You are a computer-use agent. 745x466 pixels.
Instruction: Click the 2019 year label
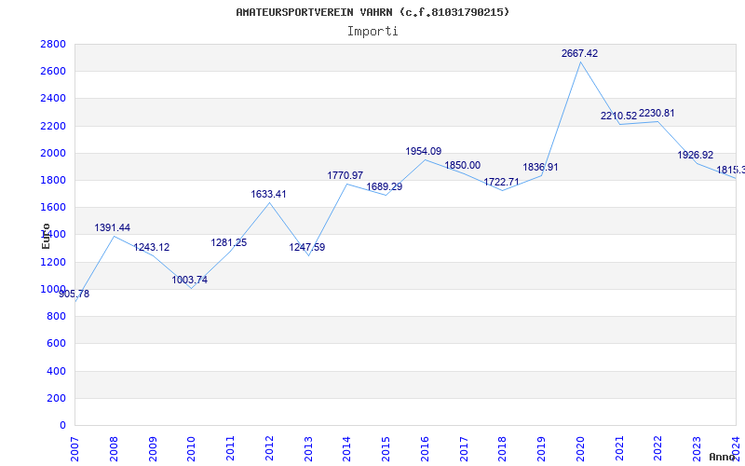point(542,449)
